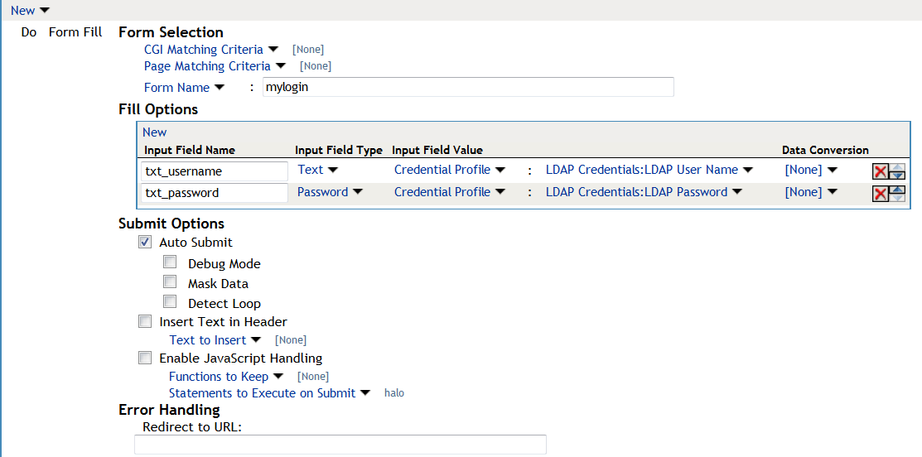The height and width of the screenshot is (457, 922).
Task: Delete the txt_username fill option row
Action: (881, 171)
